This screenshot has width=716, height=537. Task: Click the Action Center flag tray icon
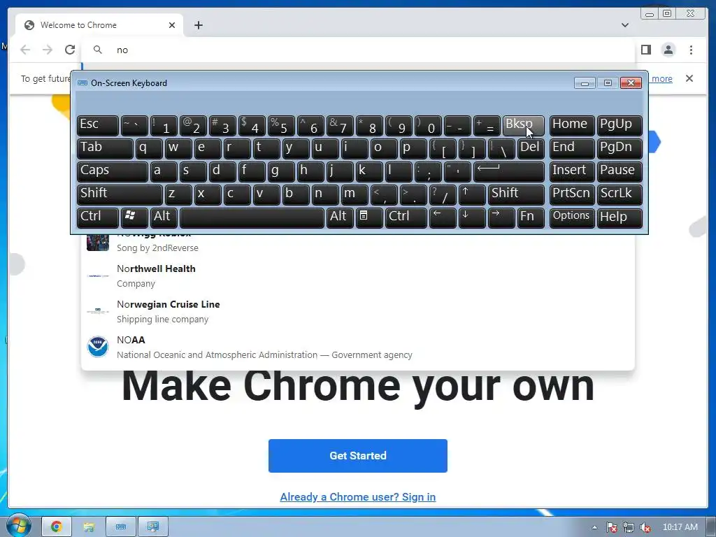[612, 527]
